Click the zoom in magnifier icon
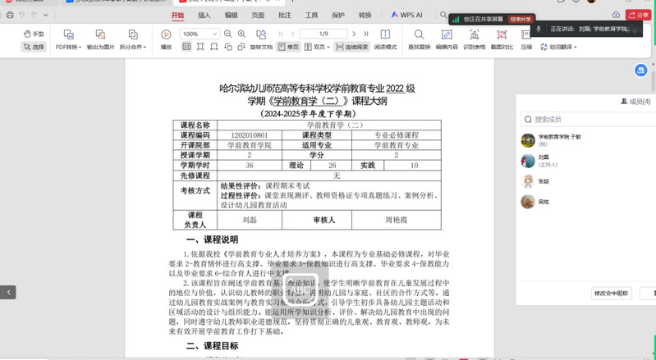The height and width of the screenshot is (360, 656). pyautogui.click(x=241, y=34)
